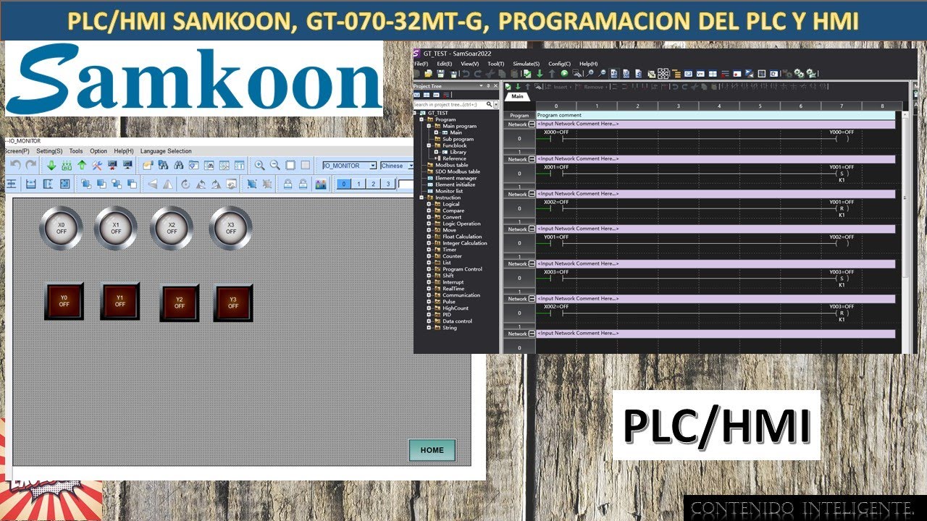Toggle the Y3 OFF square lamp
Screen dimensions: 927x521
click(x=233, y=302)
